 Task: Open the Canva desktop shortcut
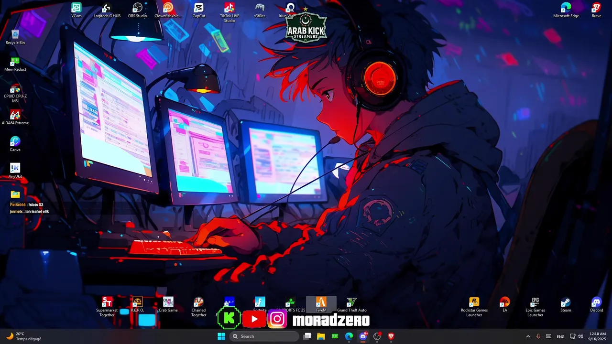(x=15, y=144)
